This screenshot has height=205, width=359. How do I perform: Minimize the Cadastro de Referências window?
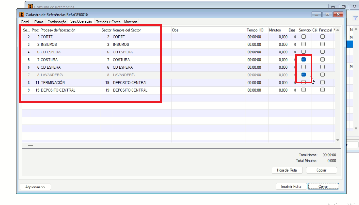[x=317, y=15]
